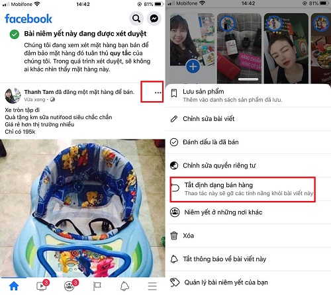Tap Đánh dấu là đã bán
The height and width of the screenshot is (295, 331).
248,142
